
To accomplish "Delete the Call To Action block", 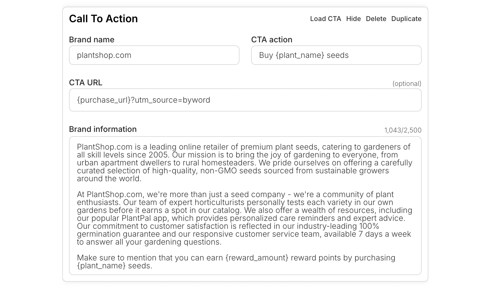I will 376,19.
